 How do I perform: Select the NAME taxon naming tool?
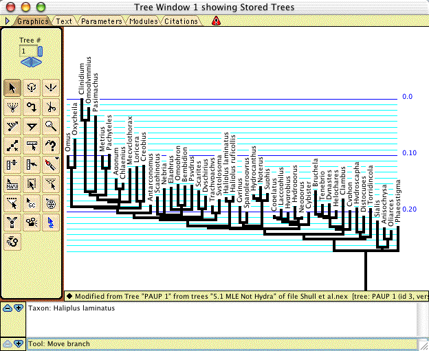(12, 184)
